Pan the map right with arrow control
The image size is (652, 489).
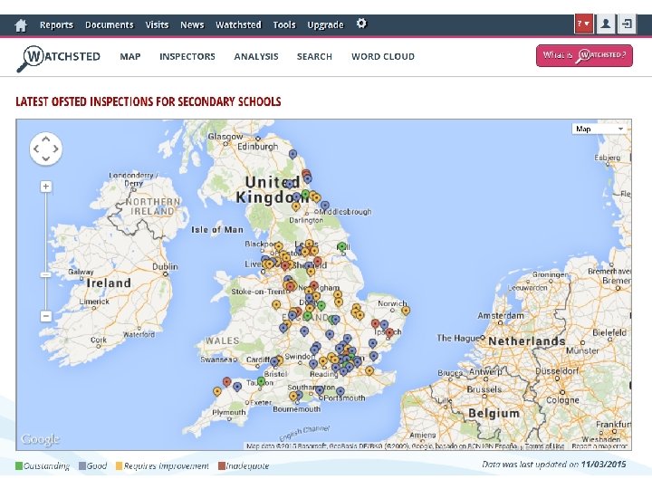tap(55, 149)
